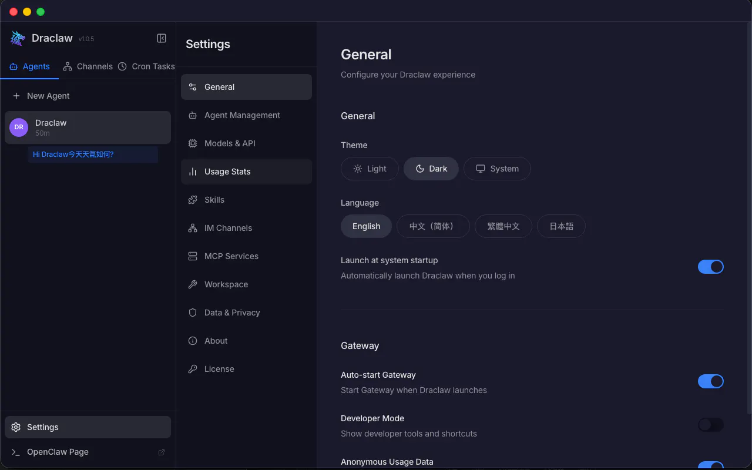
Task: Open the License key icon section
Action: 193,369
